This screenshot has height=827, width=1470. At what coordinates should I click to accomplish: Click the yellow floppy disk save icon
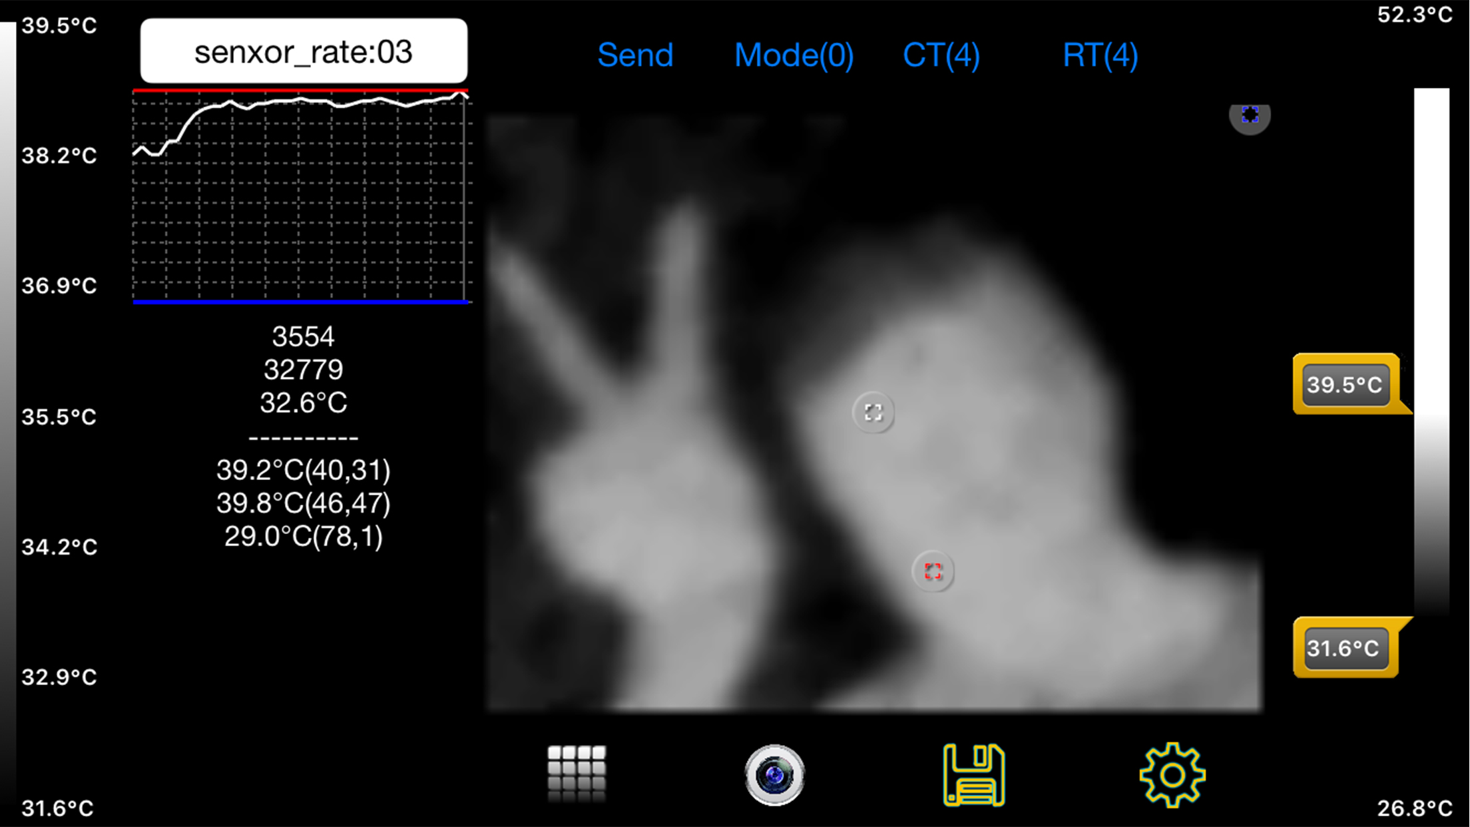973,775
